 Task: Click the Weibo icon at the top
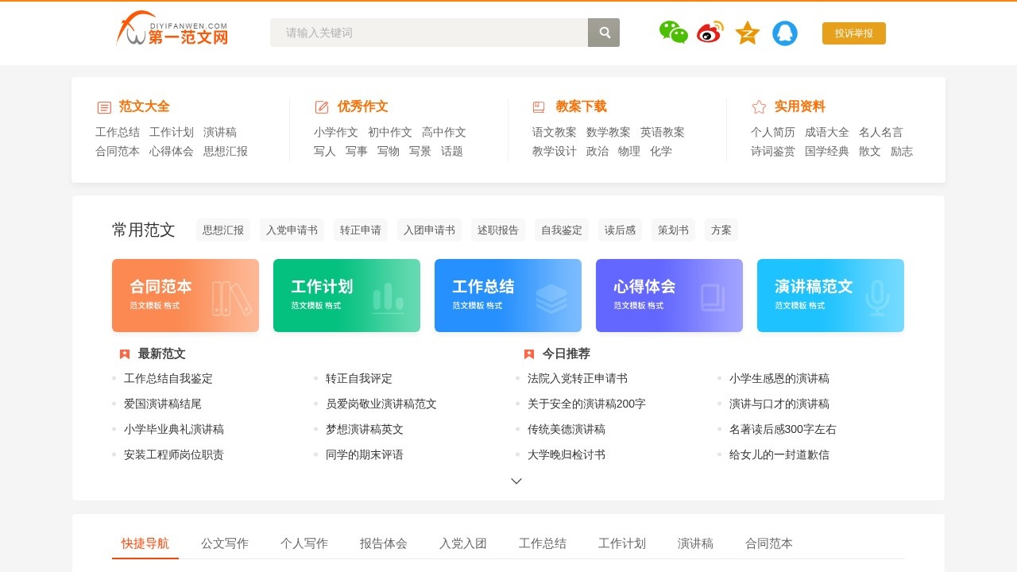[710, 33]
